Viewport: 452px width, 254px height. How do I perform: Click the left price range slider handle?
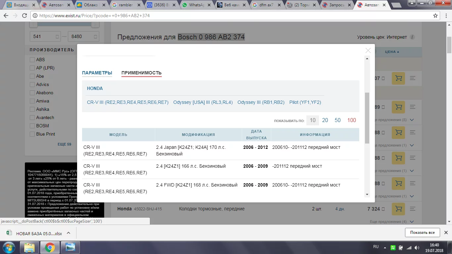click(33, 24)
